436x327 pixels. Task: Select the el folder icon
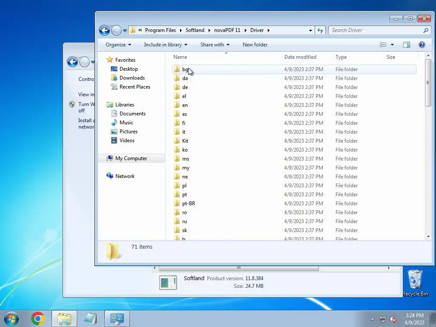(177, 96)
